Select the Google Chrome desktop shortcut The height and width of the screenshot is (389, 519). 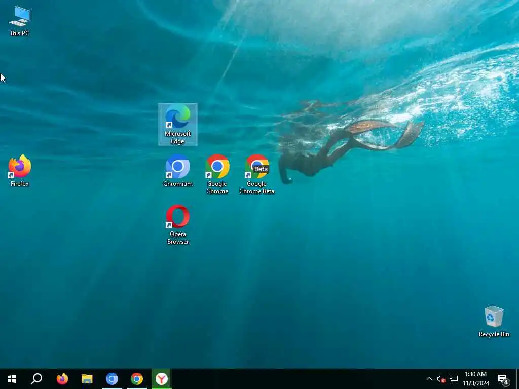(217, 174)
